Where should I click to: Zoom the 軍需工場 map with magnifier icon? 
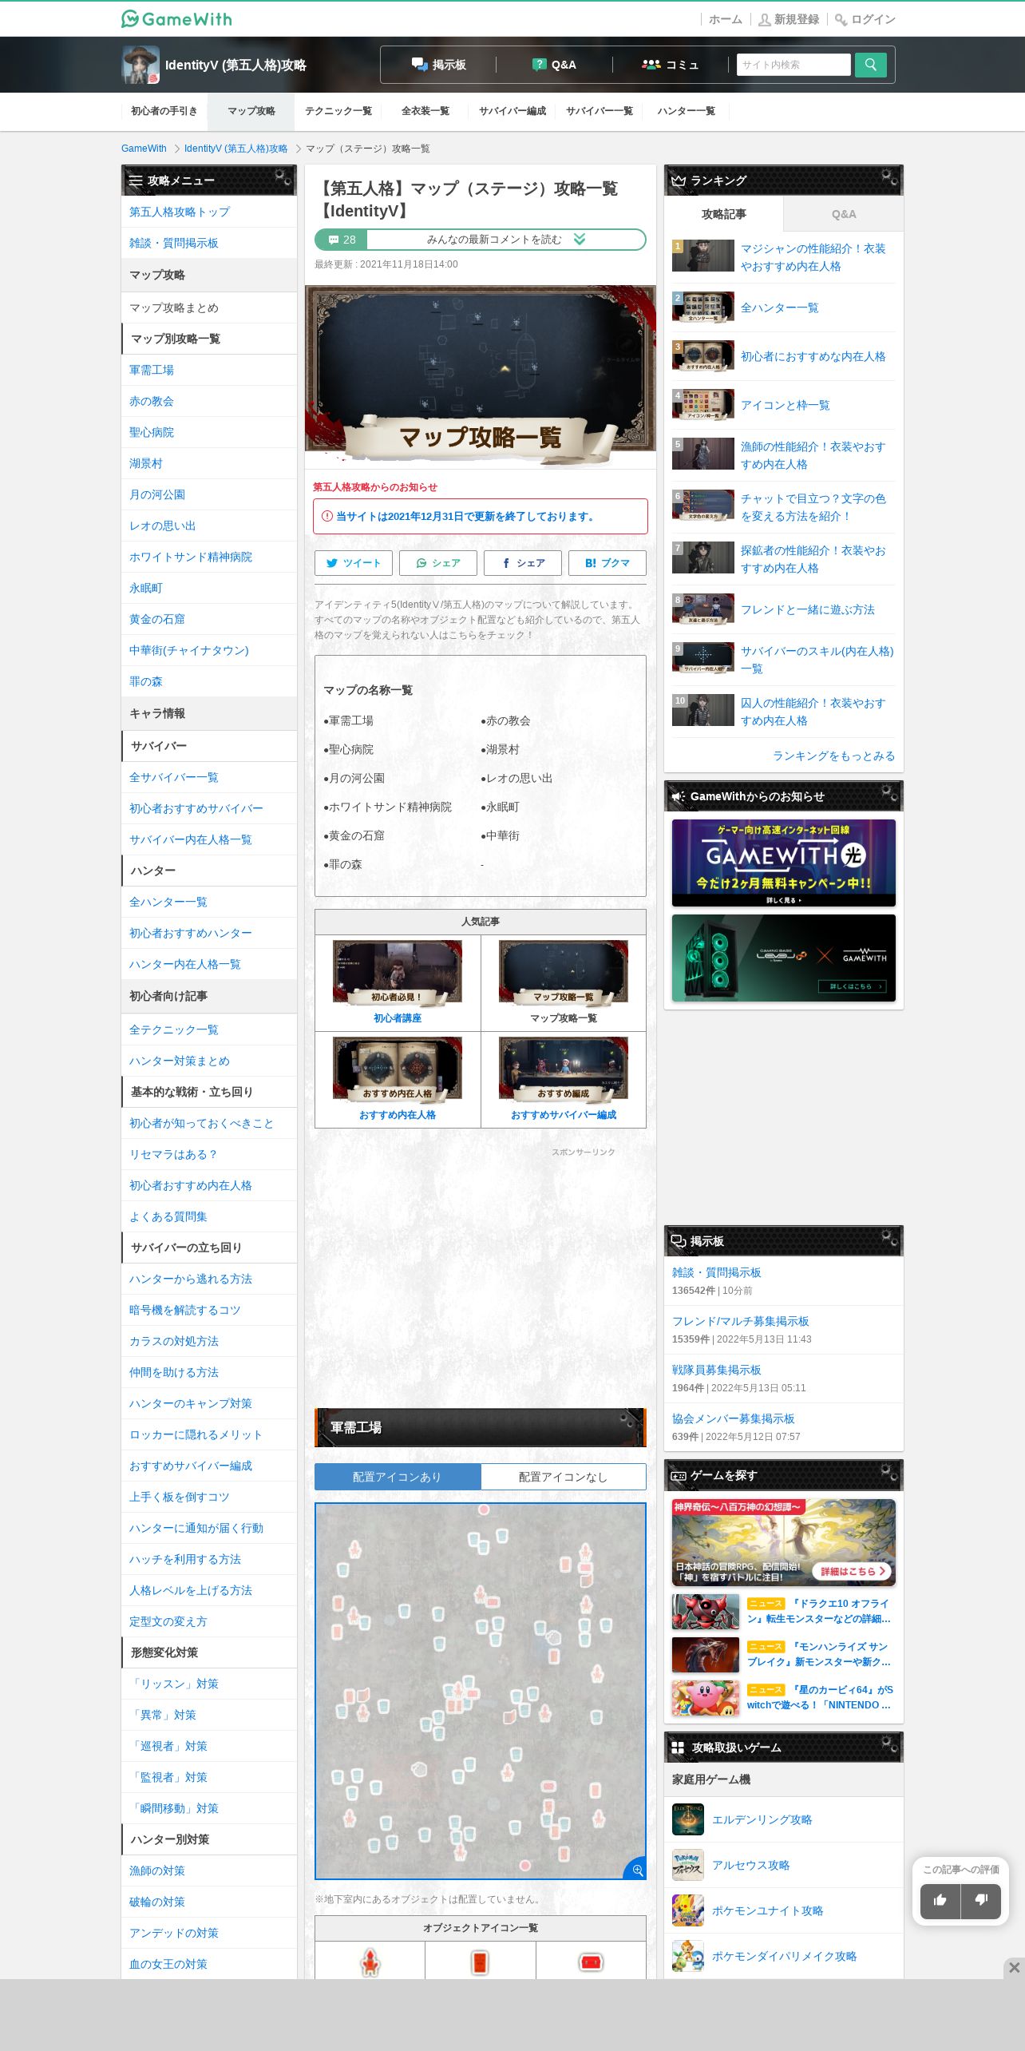(637, 1870)
